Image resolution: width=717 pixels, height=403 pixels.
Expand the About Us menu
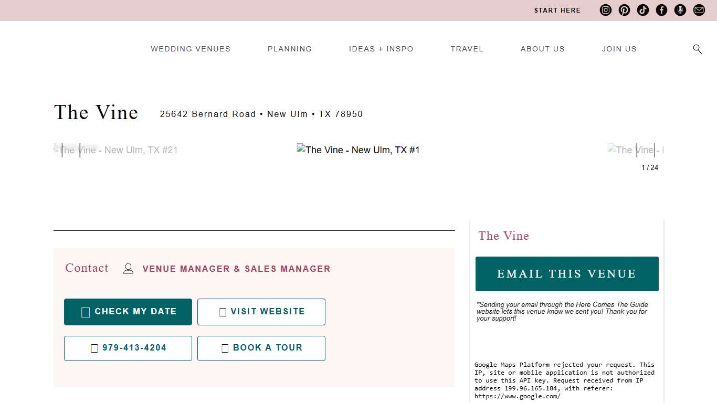click(542, 49)
